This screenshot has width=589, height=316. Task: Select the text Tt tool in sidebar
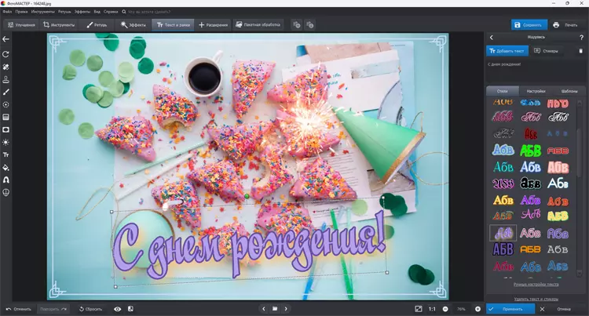(5, 154)
